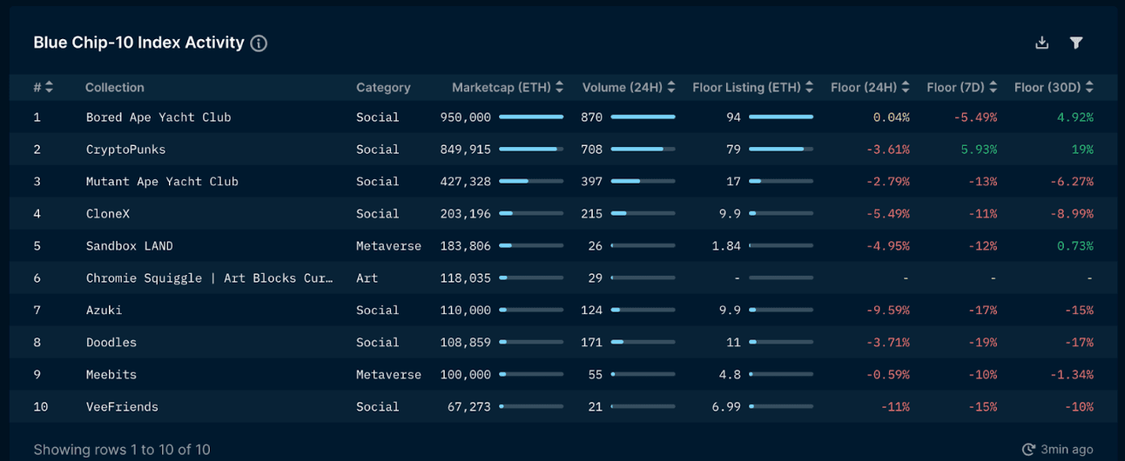Sort by the # column arrows
The width and height of the screenshot is (1125, 461).
click(x=49, y=87)
